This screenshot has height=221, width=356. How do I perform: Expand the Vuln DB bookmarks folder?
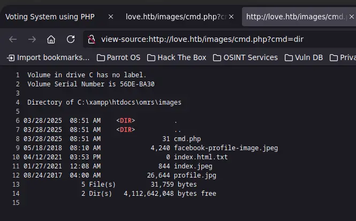[x=304, y=57]
